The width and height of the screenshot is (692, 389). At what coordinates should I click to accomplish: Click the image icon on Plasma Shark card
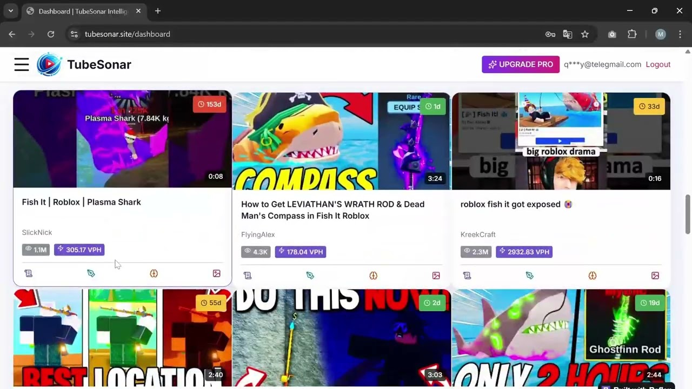point(217,273)
